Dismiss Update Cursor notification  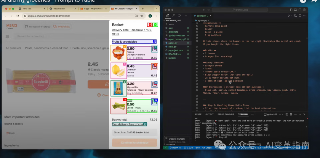pos(166,138)
